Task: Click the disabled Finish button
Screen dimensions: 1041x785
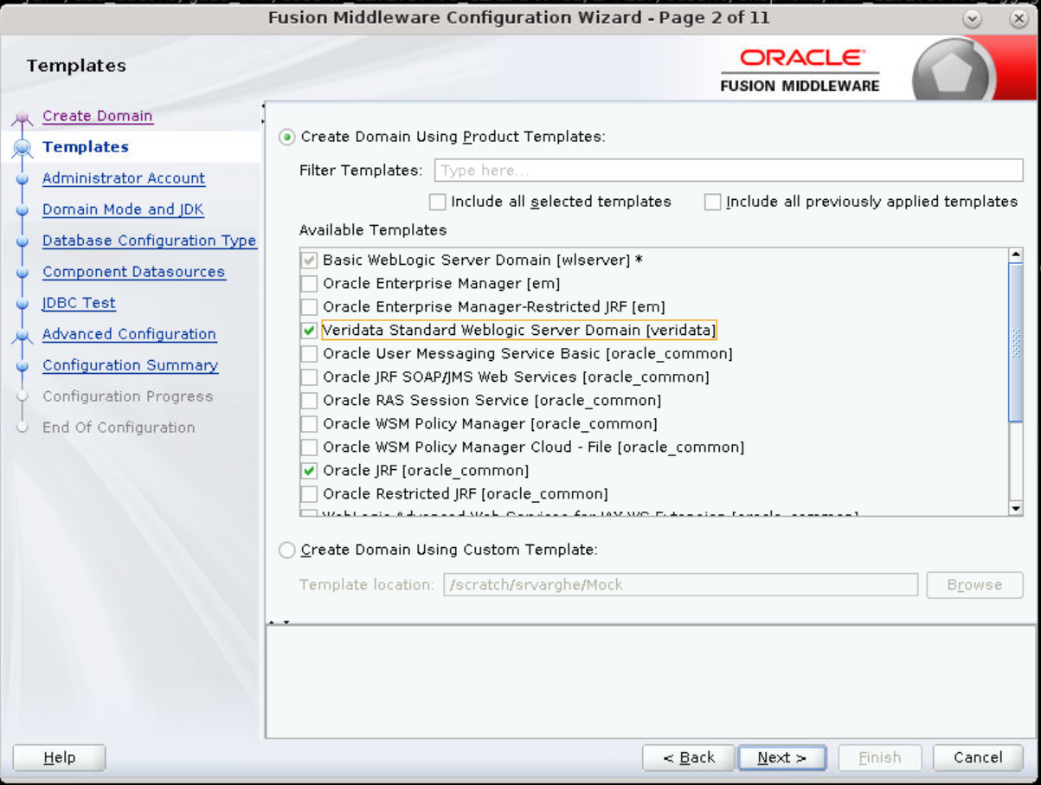Action: pos(879,757)
